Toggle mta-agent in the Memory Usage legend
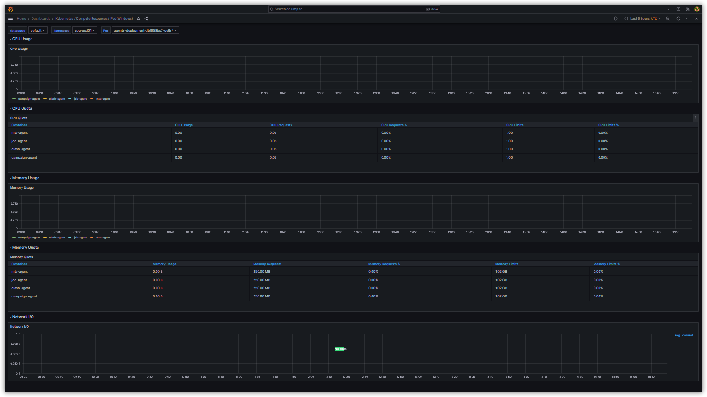This screenshot has width=707, height=397. tap(103, 238)
